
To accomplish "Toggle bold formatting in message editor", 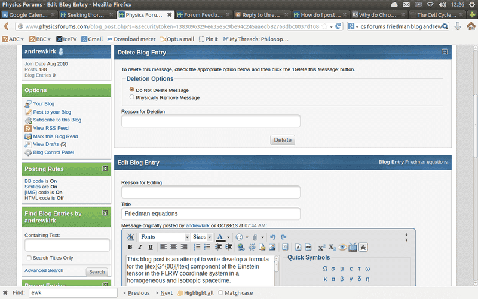I will [130, 247].
